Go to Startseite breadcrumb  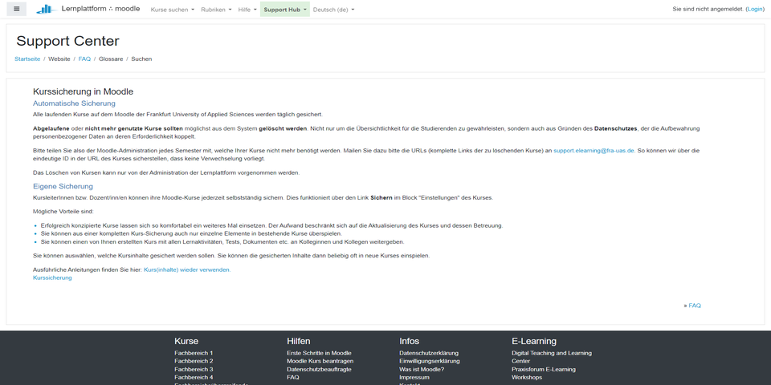[x=27, y=59]
